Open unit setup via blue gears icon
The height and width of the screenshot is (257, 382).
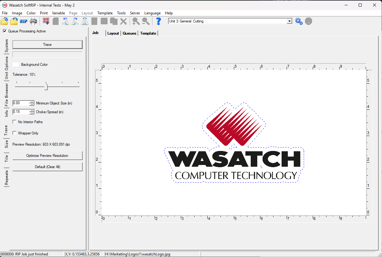pyautogui.click(x=299, y=21)
